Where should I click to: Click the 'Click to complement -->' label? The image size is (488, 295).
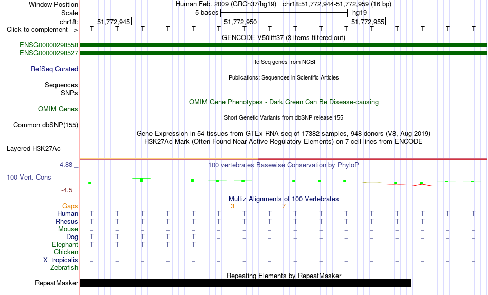42,30
